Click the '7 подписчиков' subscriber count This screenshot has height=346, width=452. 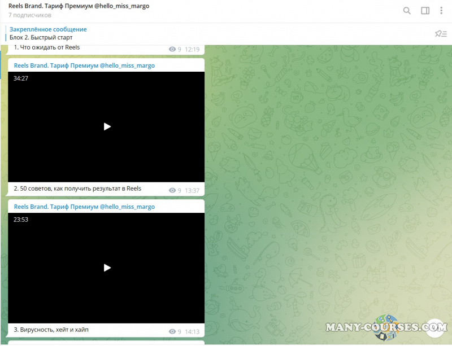coord(30,15)
